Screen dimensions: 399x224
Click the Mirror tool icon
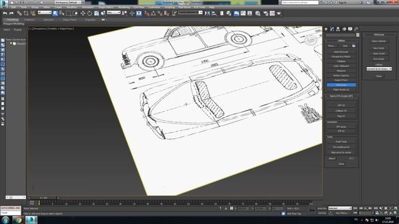pos(208,13)
